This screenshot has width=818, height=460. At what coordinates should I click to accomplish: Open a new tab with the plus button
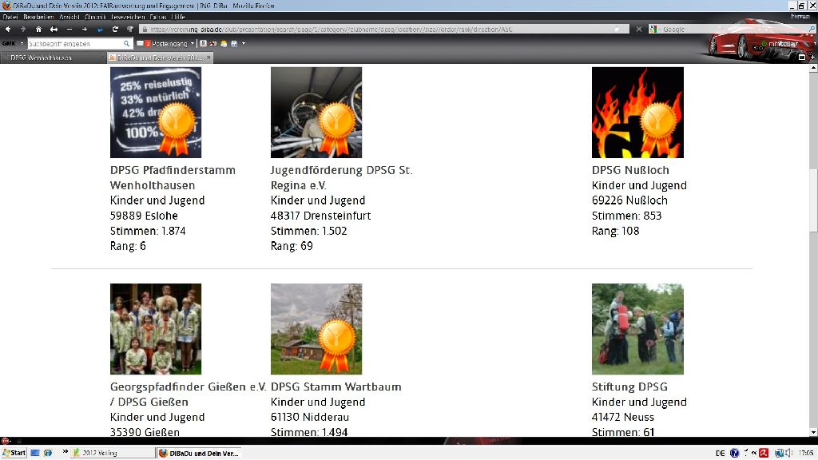(812, 57)
